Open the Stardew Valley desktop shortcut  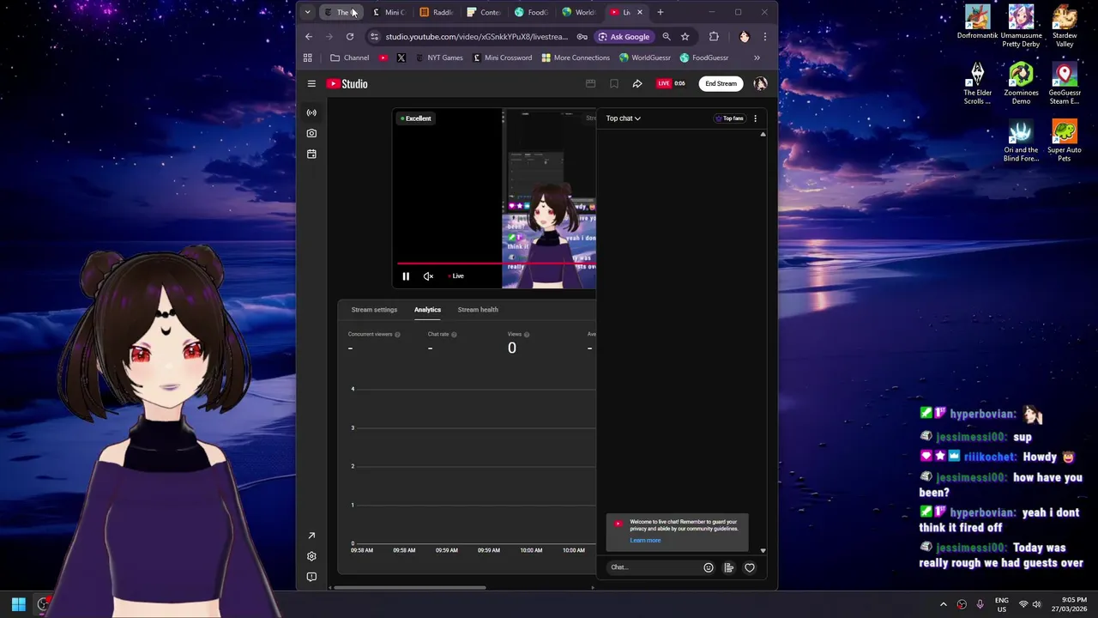pyautogui.click(x=1065, y=27)
